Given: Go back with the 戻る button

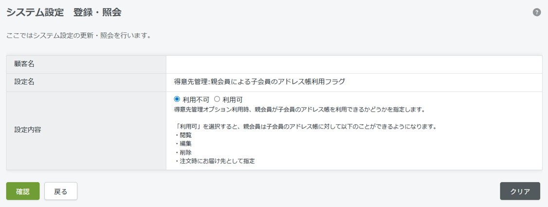Looking at the screenshot, I should coord(61,191).
